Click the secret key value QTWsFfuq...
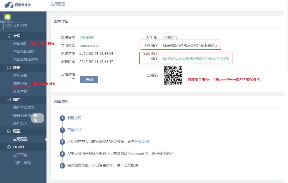This screenshot has height=183, width=288. 196,59
